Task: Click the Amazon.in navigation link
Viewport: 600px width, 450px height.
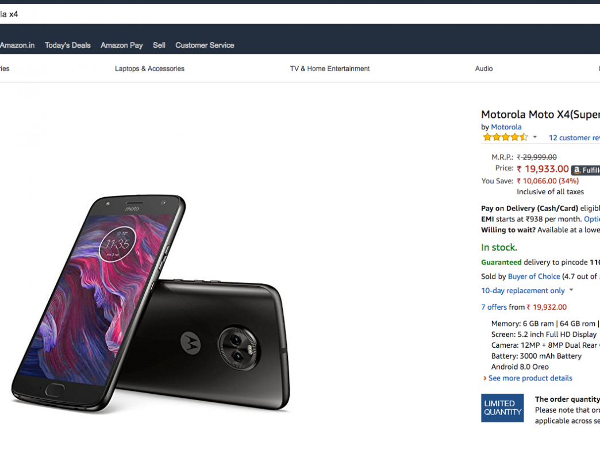Action: 17,45
